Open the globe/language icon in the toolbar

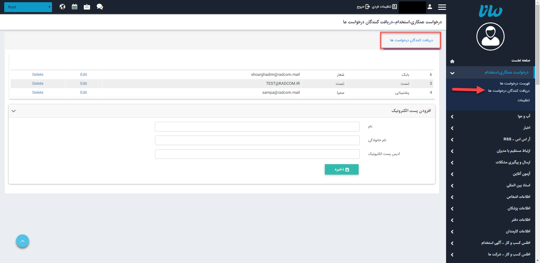tap(62, 6)
